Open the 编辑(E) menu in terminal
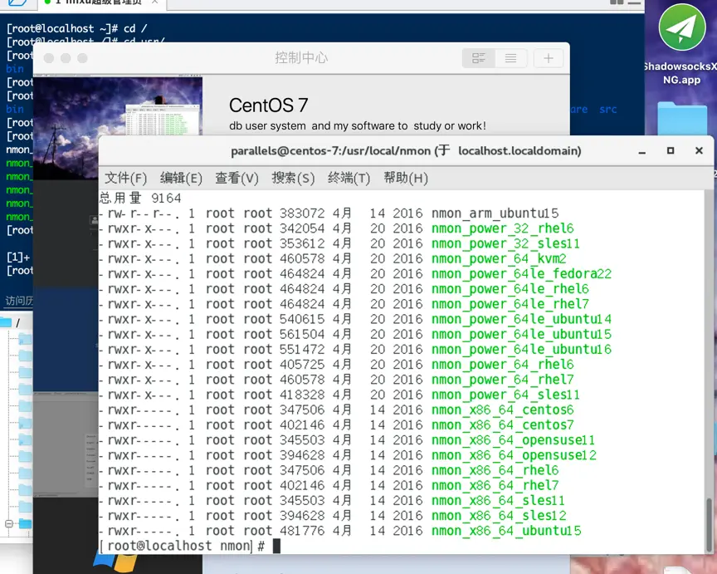Viewport: 717px width, 574px height. [x=181, y=178]
